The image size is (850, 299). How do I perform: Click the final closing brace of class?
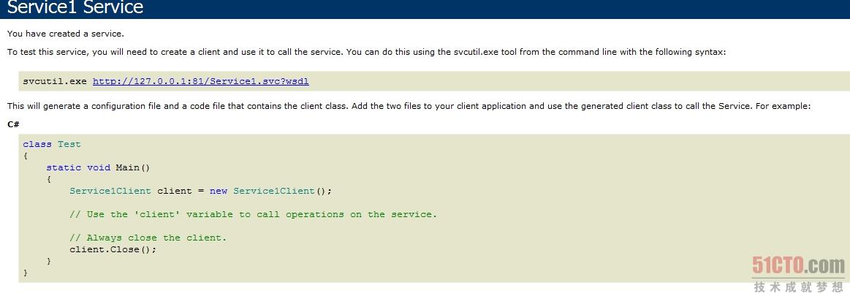(26, 273)
